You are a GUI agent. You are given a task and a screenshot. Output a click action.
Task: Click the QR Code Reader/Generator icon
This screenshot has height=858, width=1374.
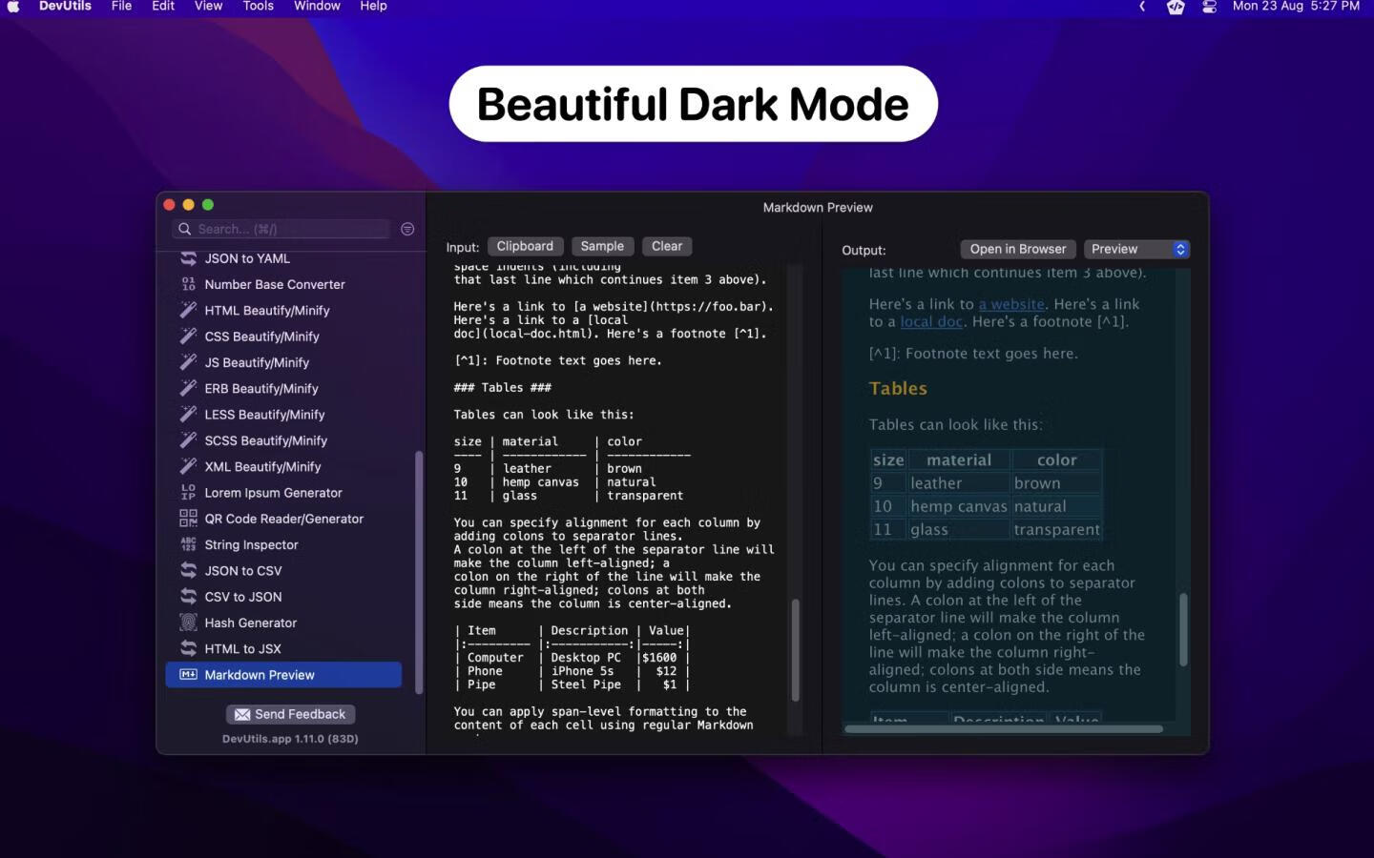pos(188,518)
